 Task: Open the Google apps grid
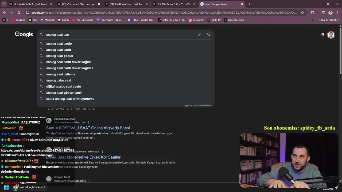(x=322, y=35)
